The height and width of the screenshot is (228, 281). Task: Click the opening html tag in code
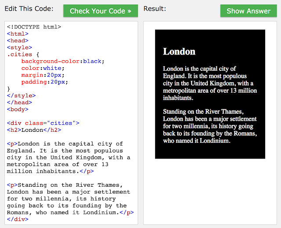[18, 34]
